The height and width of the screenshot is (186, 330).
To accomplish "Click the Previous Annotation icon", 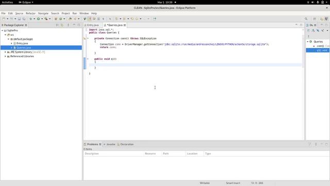I will click(x=125, y=19).
